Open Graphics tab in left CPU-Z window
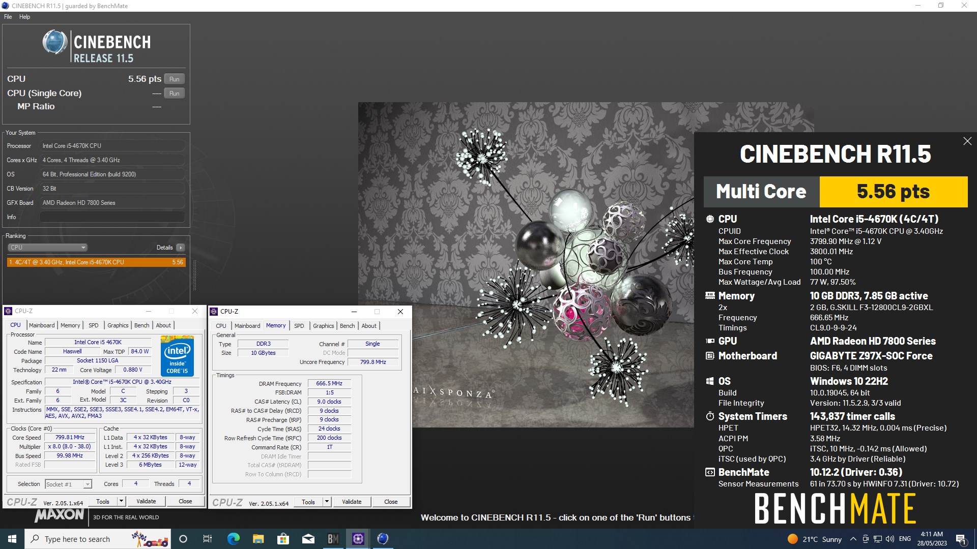Image resolution: width=977 pixels, height=549 pixels. point(118,325)
